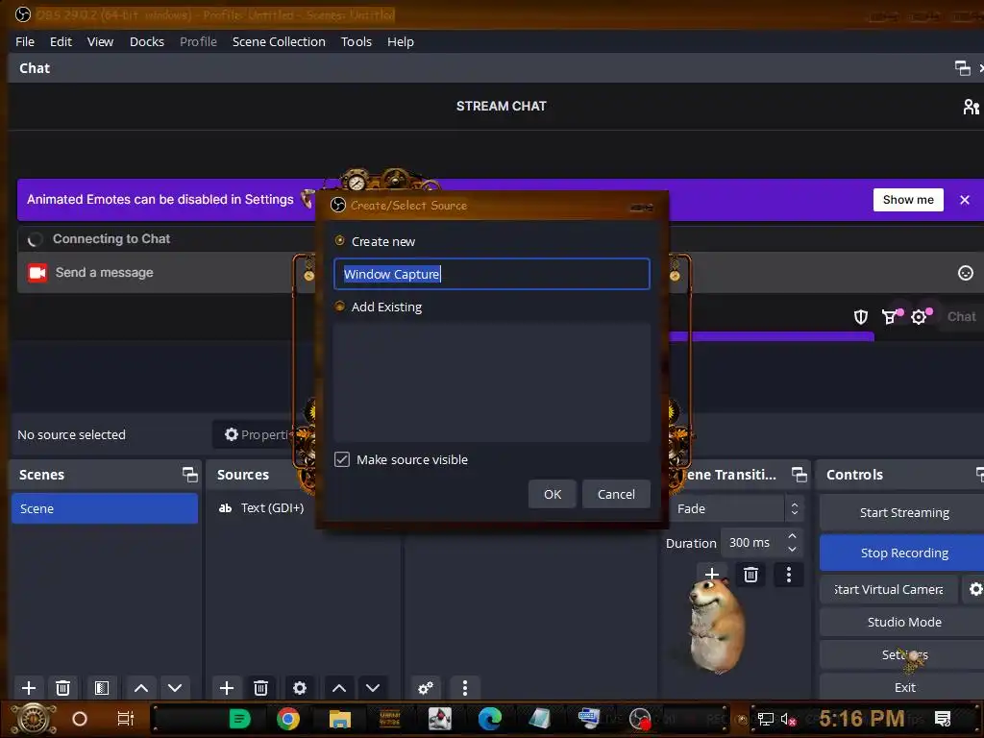Open chat settings gear icon
This screenshot has height=738, width=984.
pyautogui.click(x=919, y=317)
